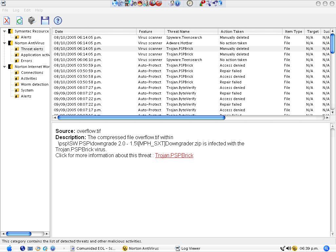Select the Application activities tree item
Screen dimensions: 336x252
coord(35,55)
